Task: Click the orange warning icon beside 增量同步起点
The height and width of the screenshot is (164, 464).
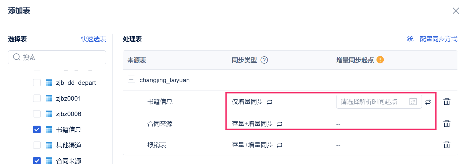Action: coord(380,60)
